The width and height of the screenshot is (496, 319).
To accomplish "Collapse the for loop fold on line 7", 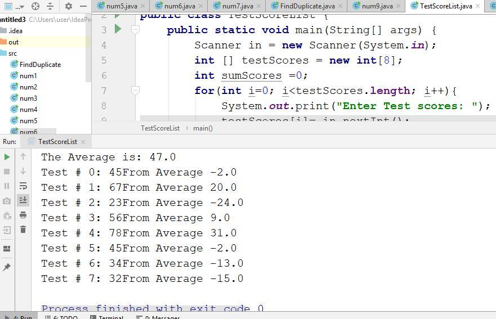I will point(135,91).
